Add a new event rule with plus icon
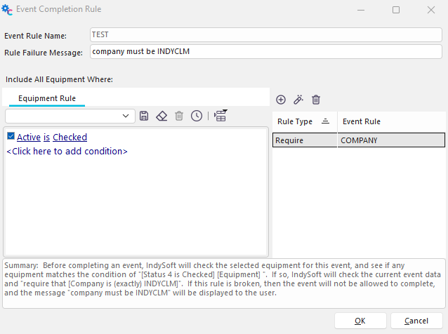The height and width of the screenshot is (334, 448). tap(281, 100)
